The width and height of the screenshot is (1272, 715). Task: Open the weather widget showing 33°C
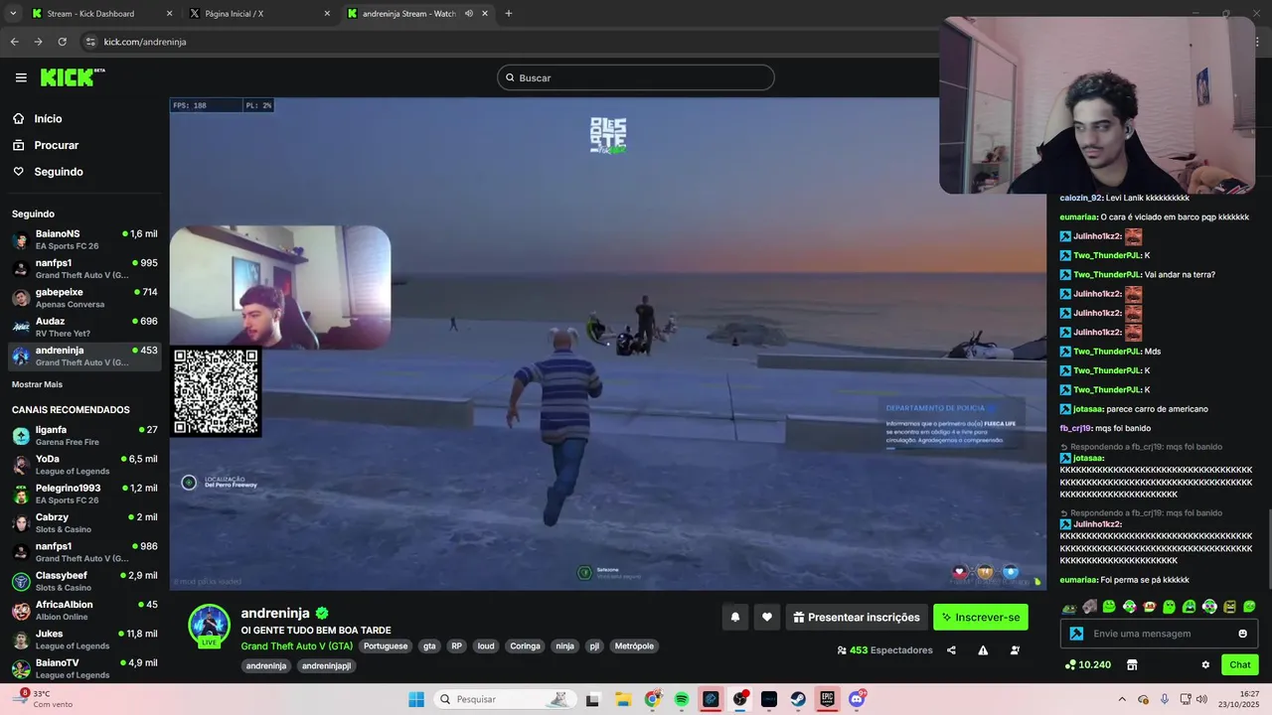point(45,699)
